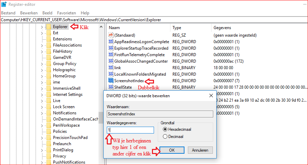Viewport: 308px width, 165px height.
Task: Expand the Internet Settings tree node
Action: pyautogui.click(x=42, y=94)
